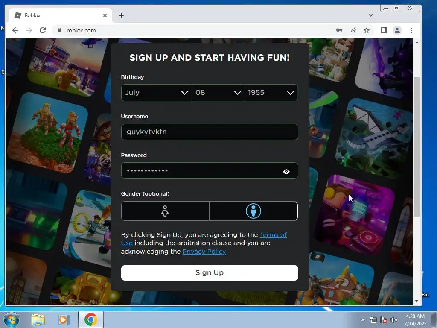The image size is (437, 328).
Task: Show password with the eye icon
Action: click(x=286, y=172)
